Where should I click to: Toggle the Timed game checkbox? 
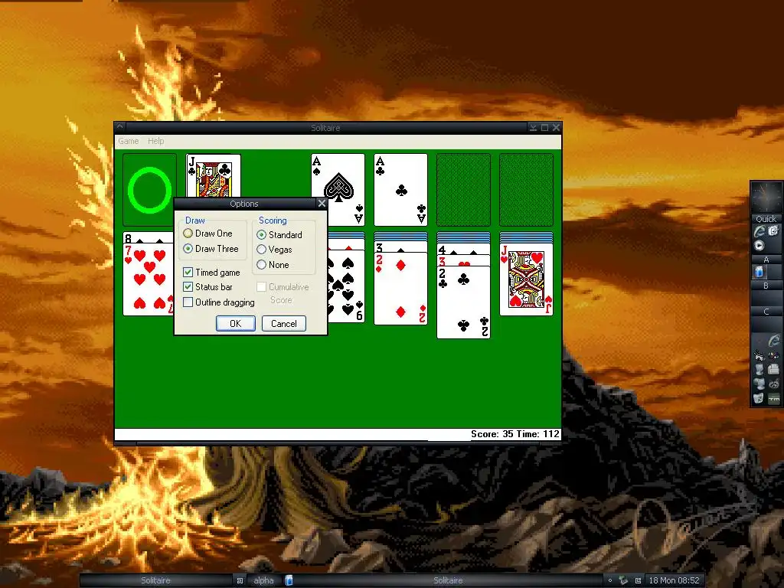coord(211,273)
